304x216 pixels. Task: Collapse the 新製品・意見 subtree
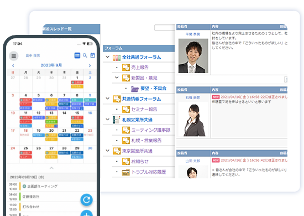point(117,78)
